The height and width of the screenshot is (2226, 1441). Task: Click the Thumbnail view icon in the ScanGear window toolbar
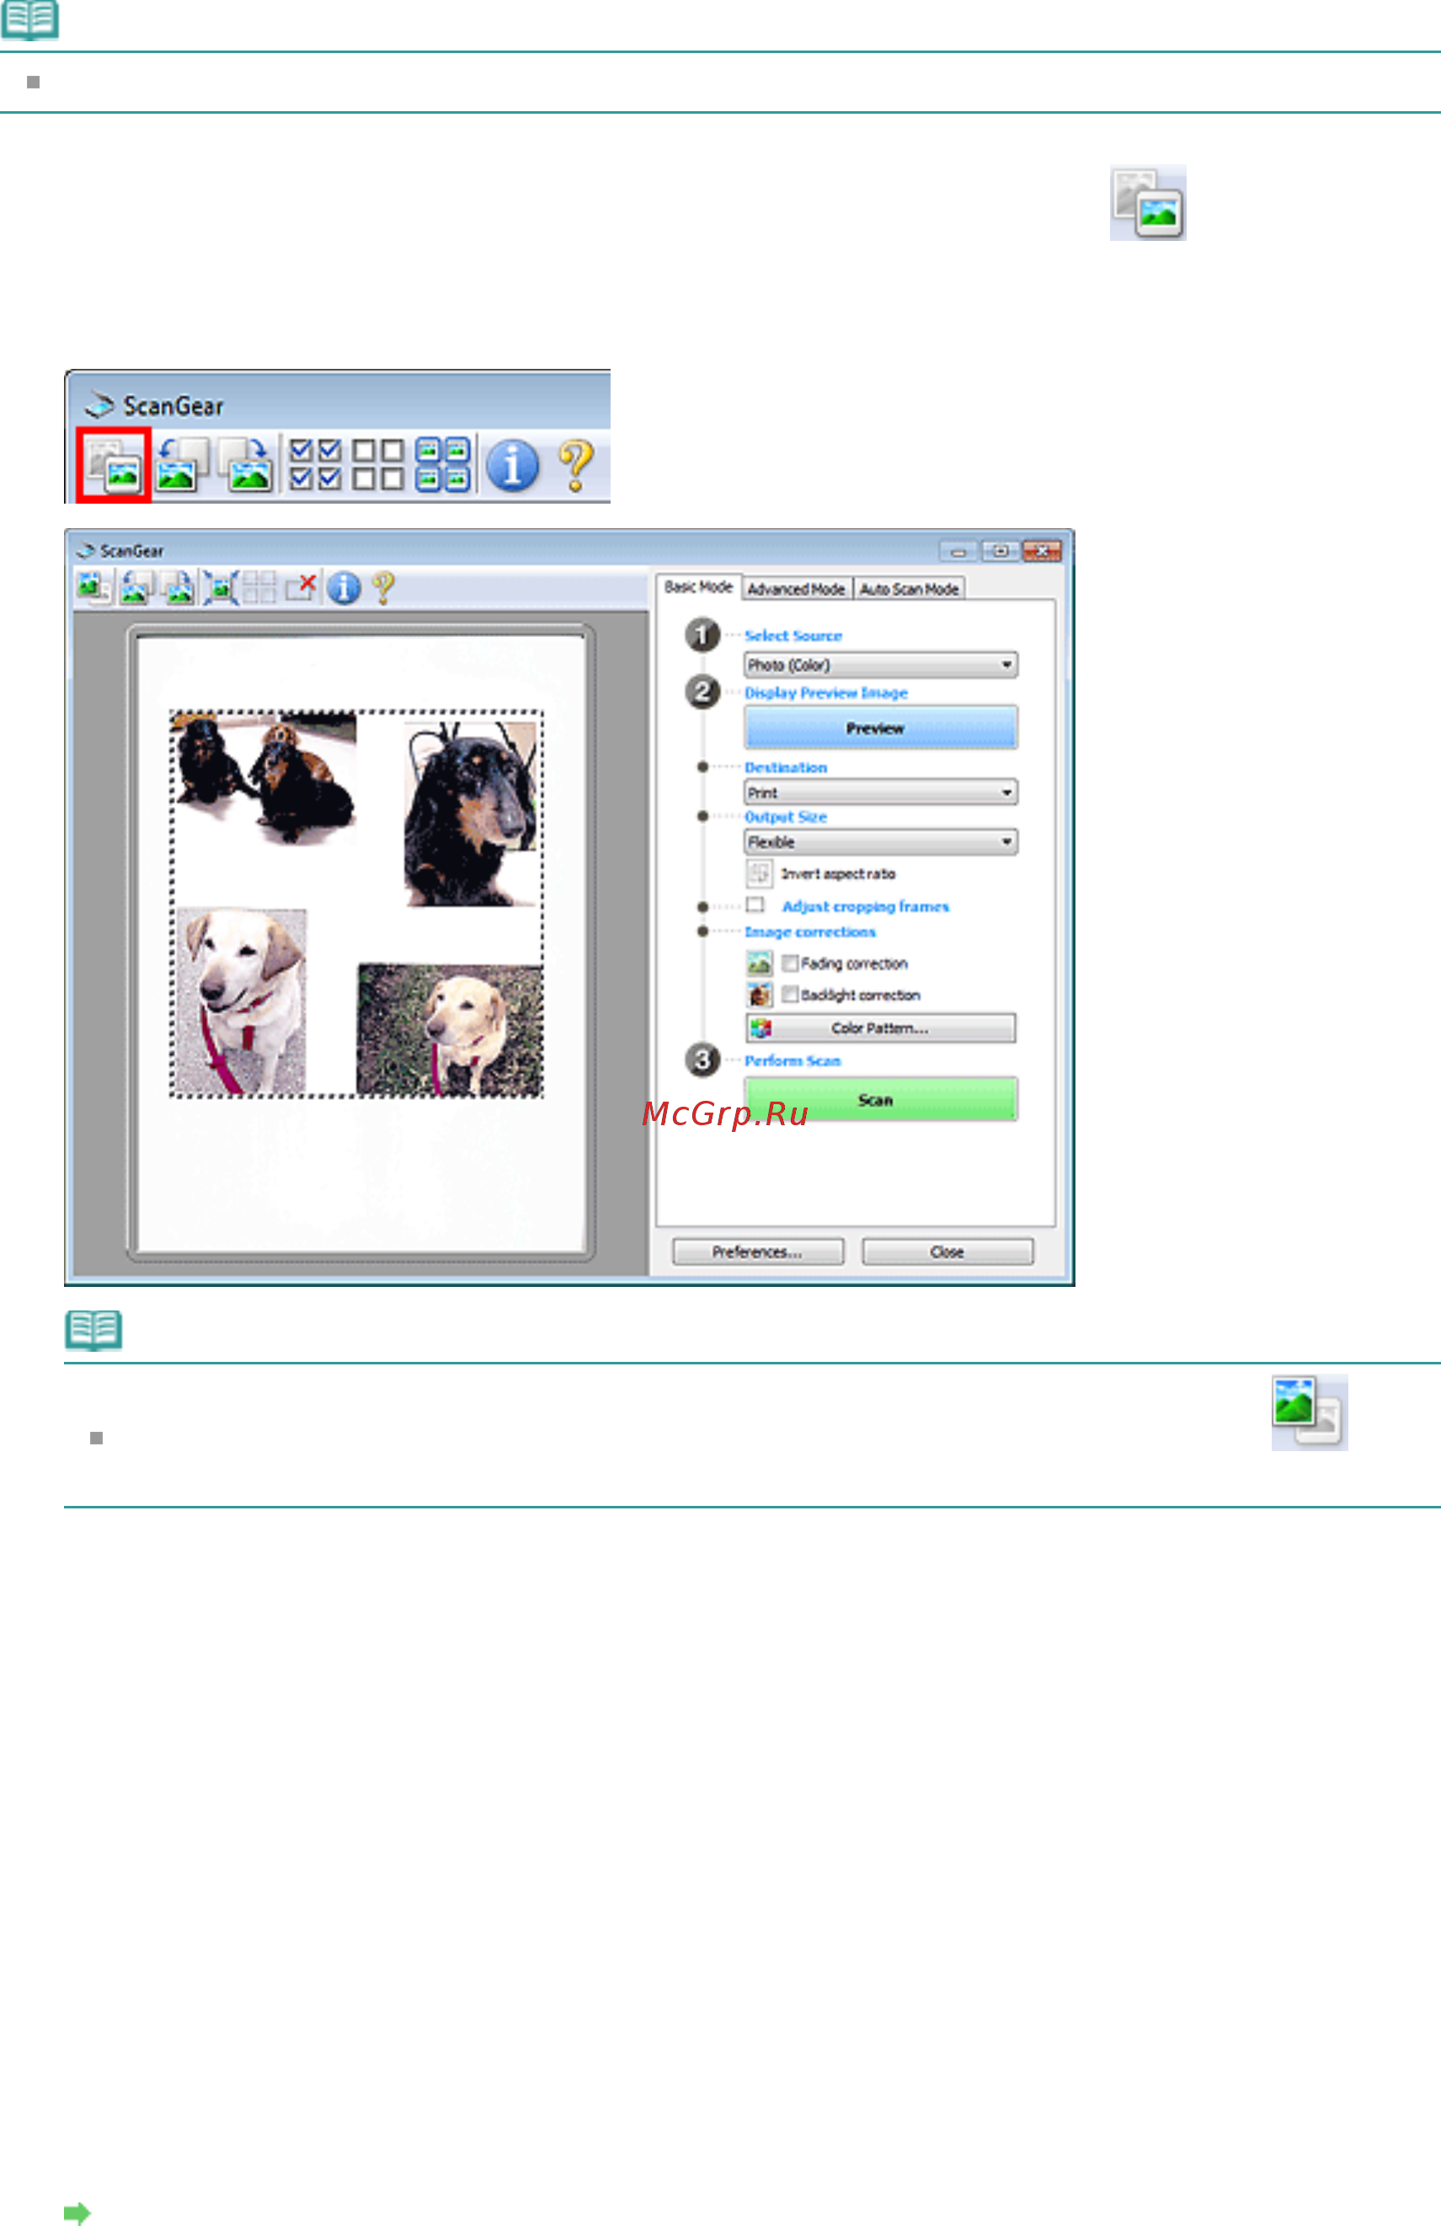click(x=93, y=587)
